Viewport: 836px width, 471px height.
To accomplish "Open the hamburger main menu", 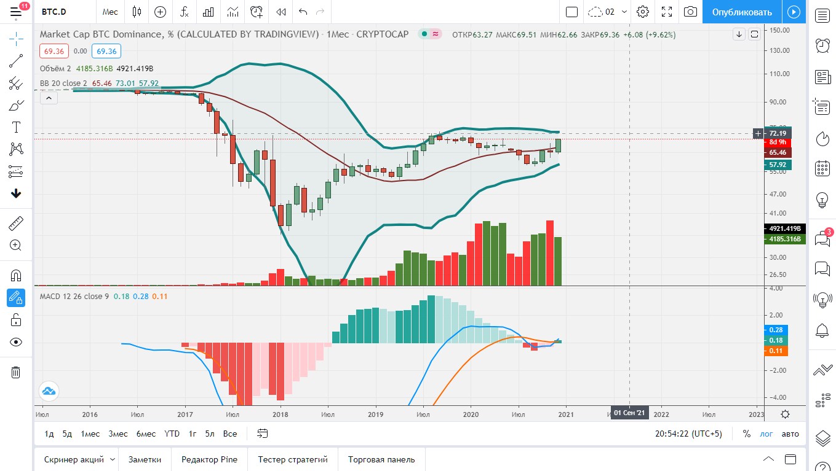I will pyautogui.click(x=16, y=12).
